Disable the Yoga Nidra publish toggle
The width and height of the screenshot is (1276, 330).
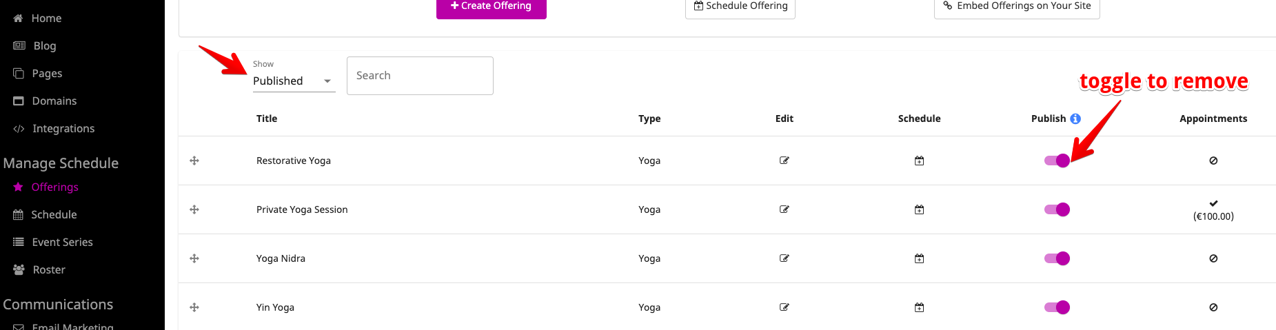click(x=1057, y=258)
